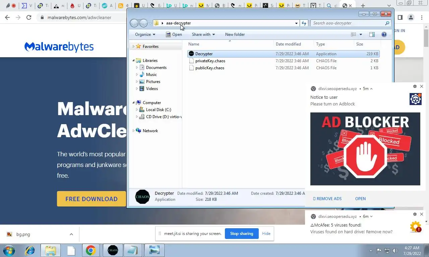
Task: Open the network tray icon
Action: coord(387,250)
